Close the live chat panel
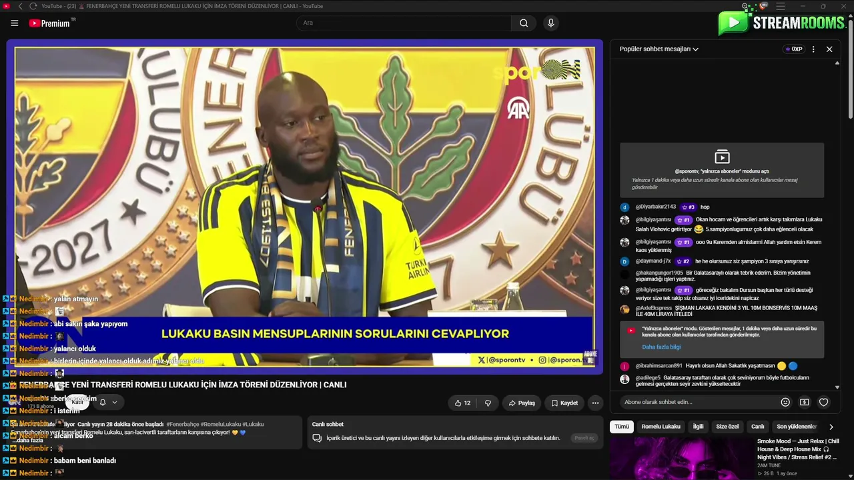 pyautogui.click(x=829, y=49)
